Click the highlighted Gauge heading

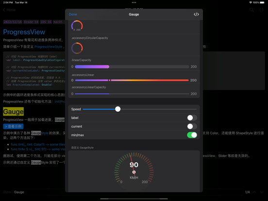click(x=13, y=112)
